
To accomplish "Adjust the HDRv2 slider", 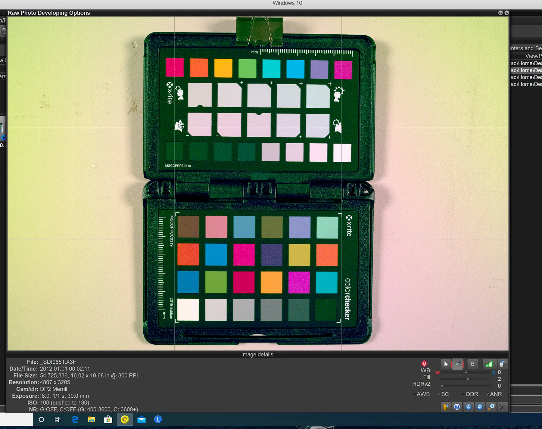I will tap(466, 386).
